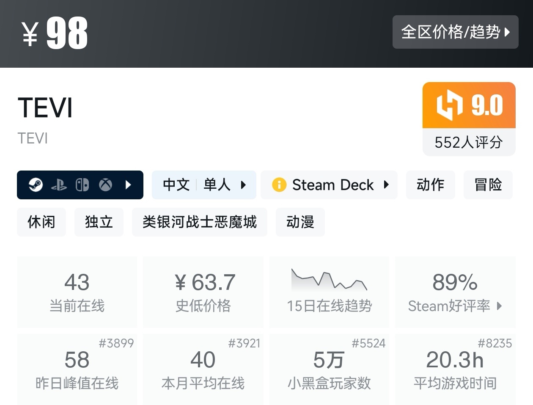Tap the 史低价格 ¥63.7 tile
This screenshot has width=533, height=405.
click(203, 292)
